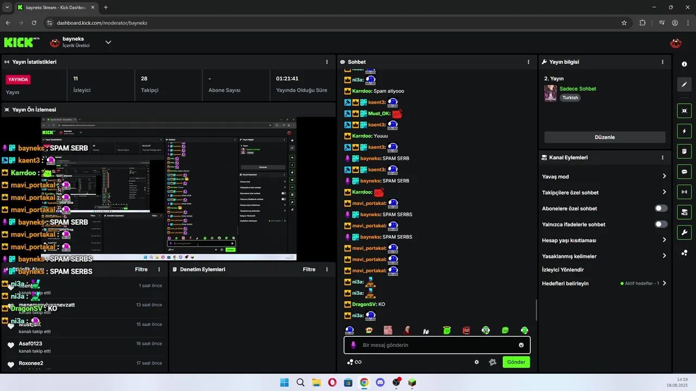Reload the page
Screen dimensions: 696x391
coord(34,23)
